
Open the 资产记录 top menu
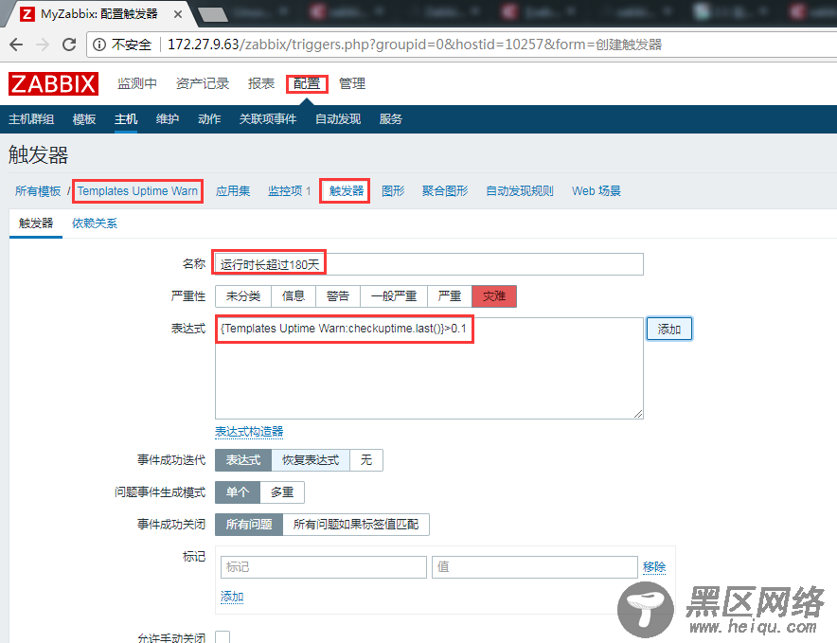pyautogui.click(x=203, y=84)
